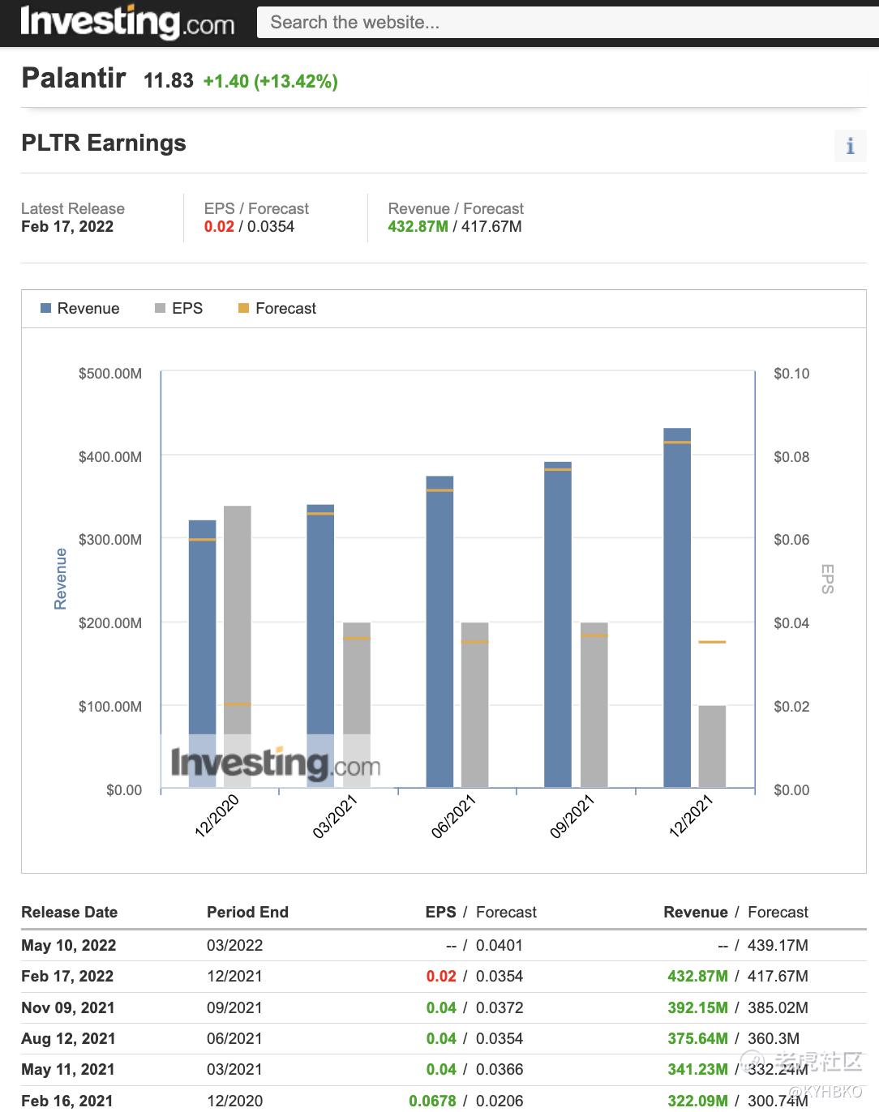Click the 392.15M revenue value
The height and width of the screenshot is (1112, 879).
click(697, 1007)
